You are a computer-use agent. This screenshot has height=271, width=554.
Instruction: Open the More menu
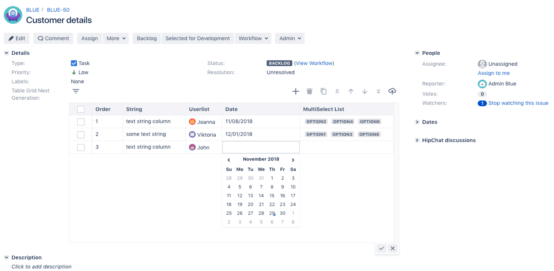(116, 38)
